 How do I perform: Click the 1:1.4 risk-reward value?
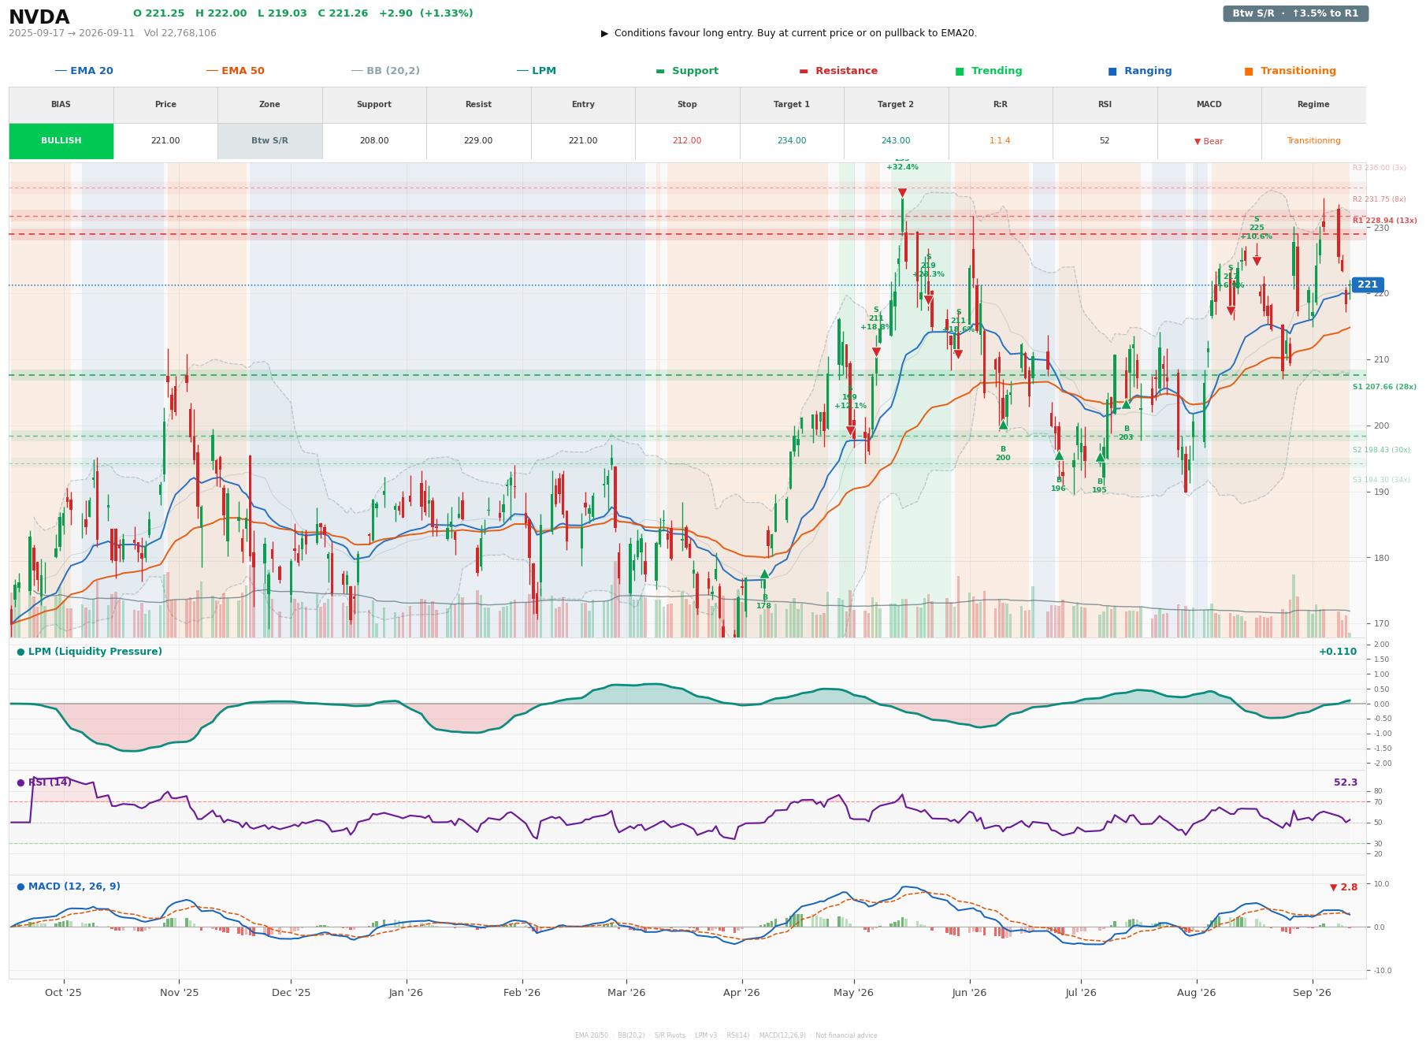point(1000,141)
